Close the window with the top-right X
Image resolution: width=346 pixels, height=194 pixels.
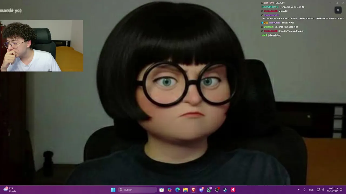pos(343,3)
